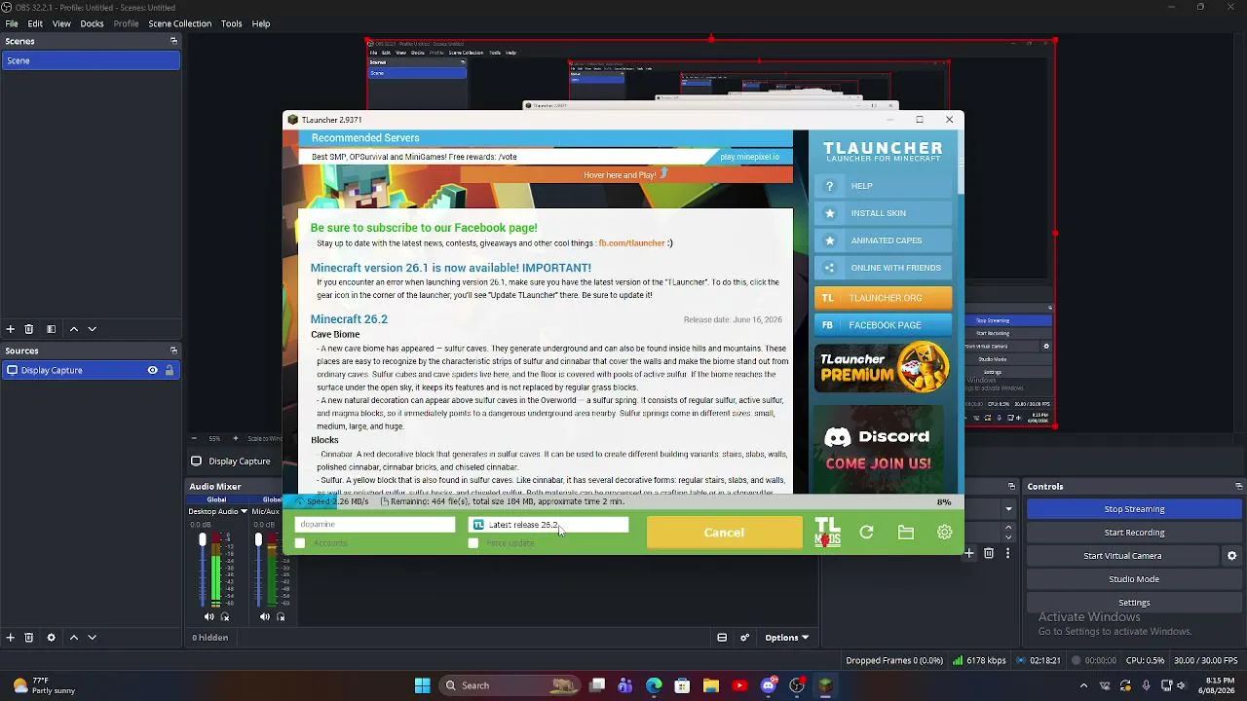Visit TLAUNCHER.ORG from the sidebar
This screenshot has width=1247, height=701.
[x=883, y=298]
